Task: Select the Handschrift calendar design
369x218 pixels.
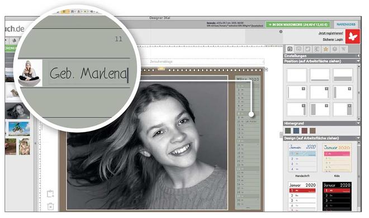Action: point(302,158)
